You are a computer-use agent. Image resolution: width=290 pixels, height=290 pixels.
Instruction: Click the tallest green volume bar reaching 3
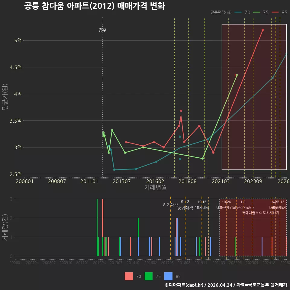click(x=97, y=227)
